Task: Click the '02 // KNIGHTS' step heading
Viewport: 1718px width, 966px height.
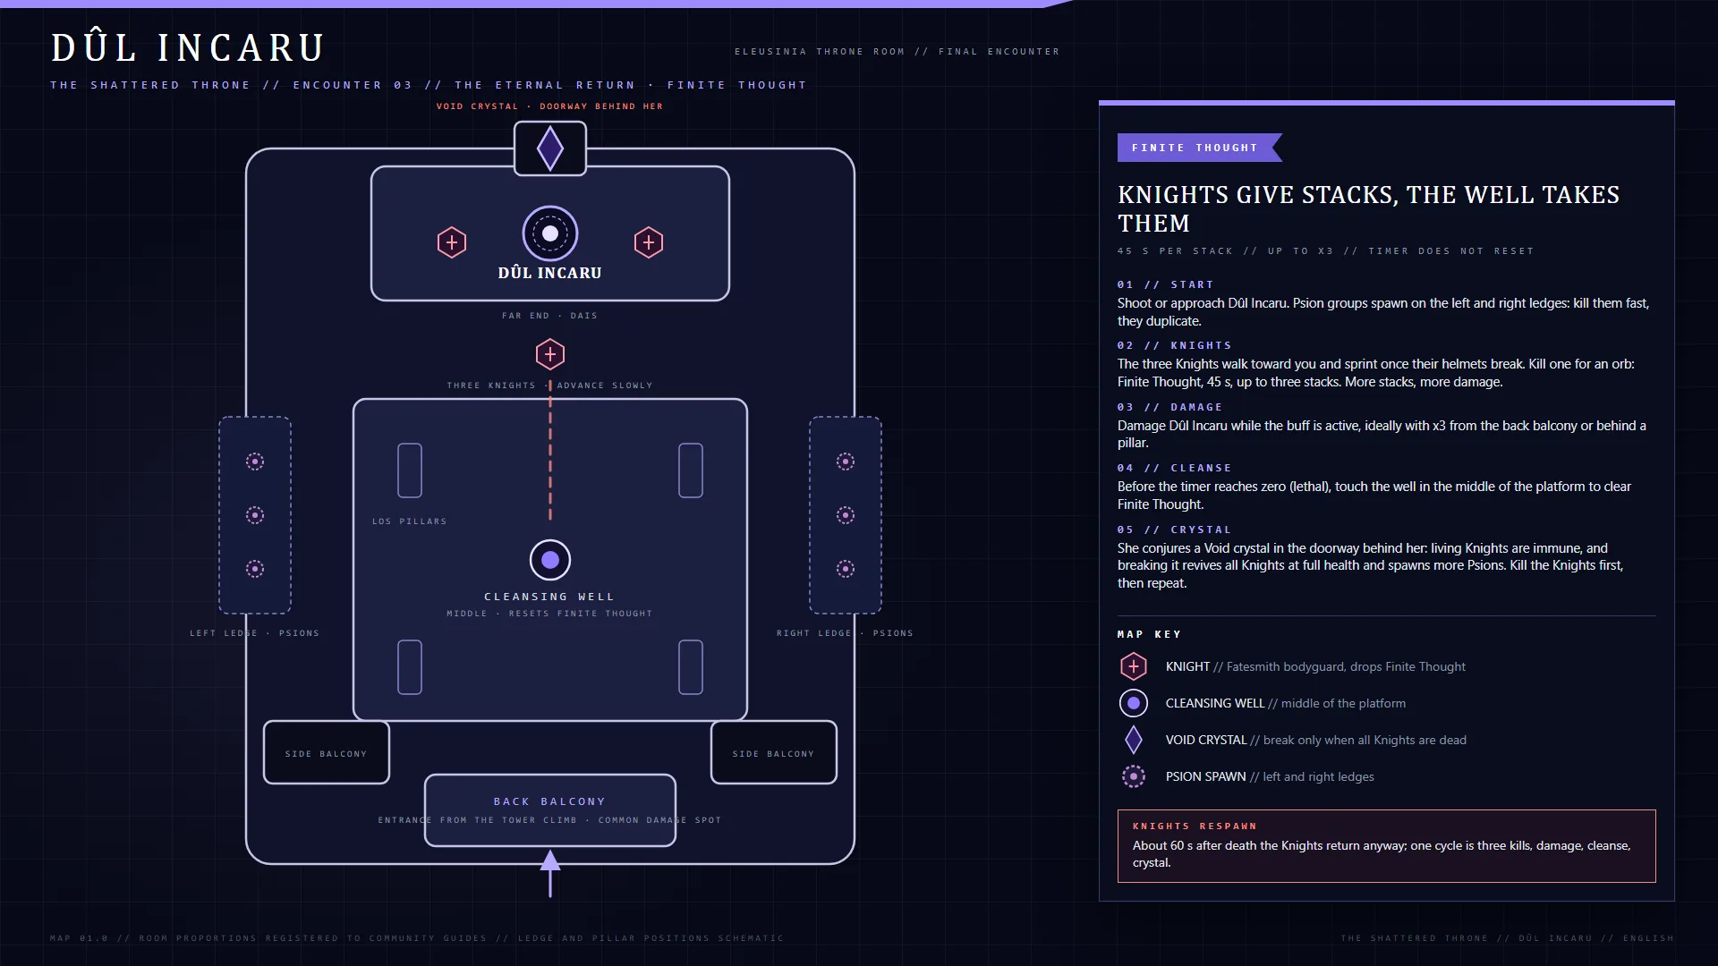Action: pos(1174,345)
